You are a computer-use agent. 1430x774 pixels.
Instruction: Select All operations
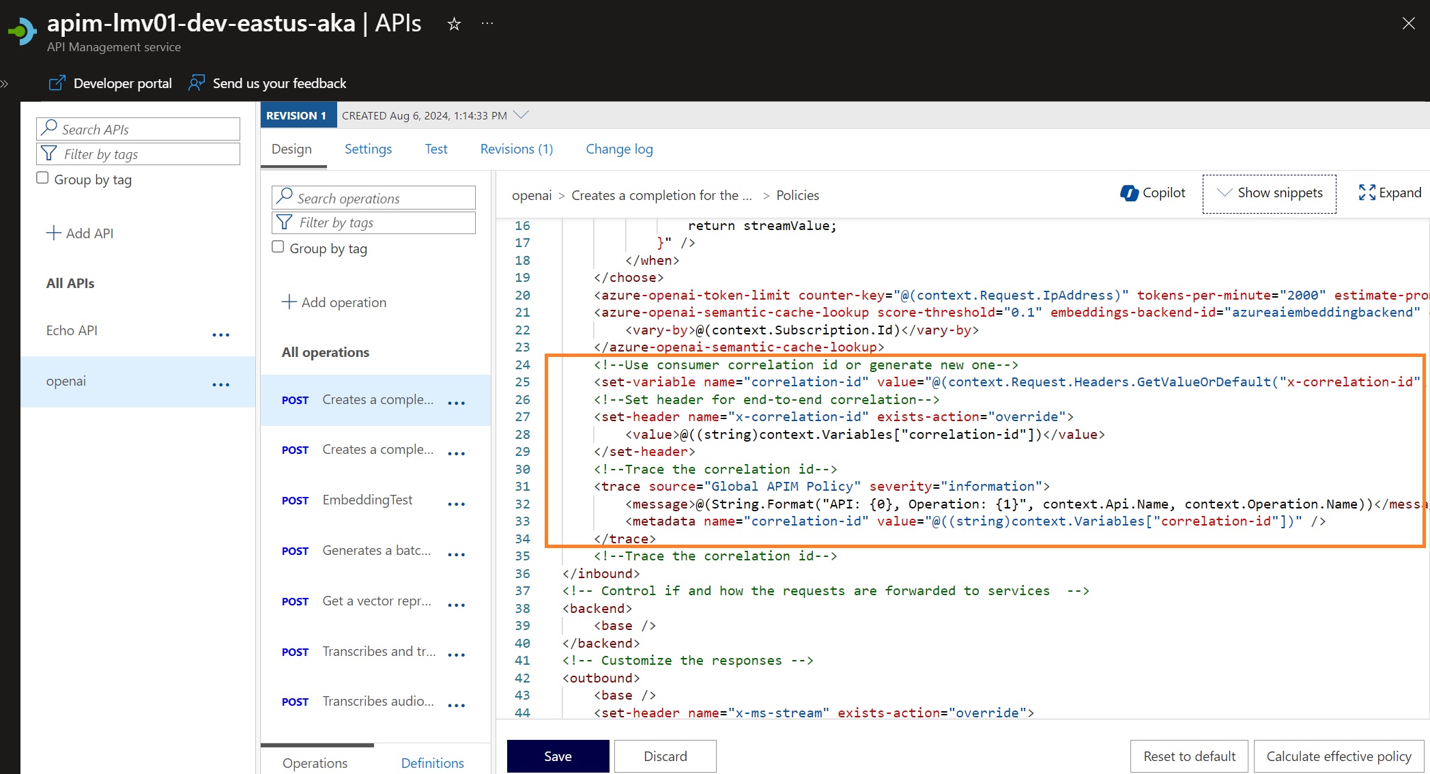point(326,352)
